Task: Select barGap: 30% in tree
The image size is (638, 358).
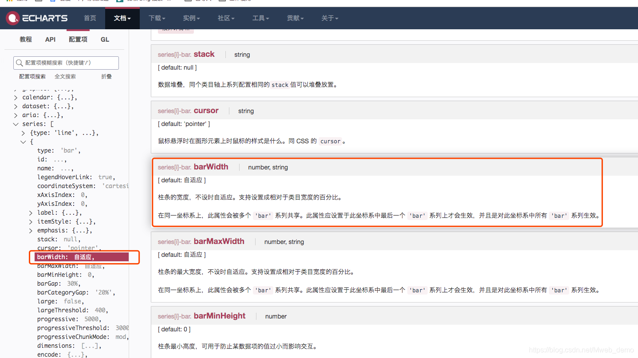Action: (59, 283)
